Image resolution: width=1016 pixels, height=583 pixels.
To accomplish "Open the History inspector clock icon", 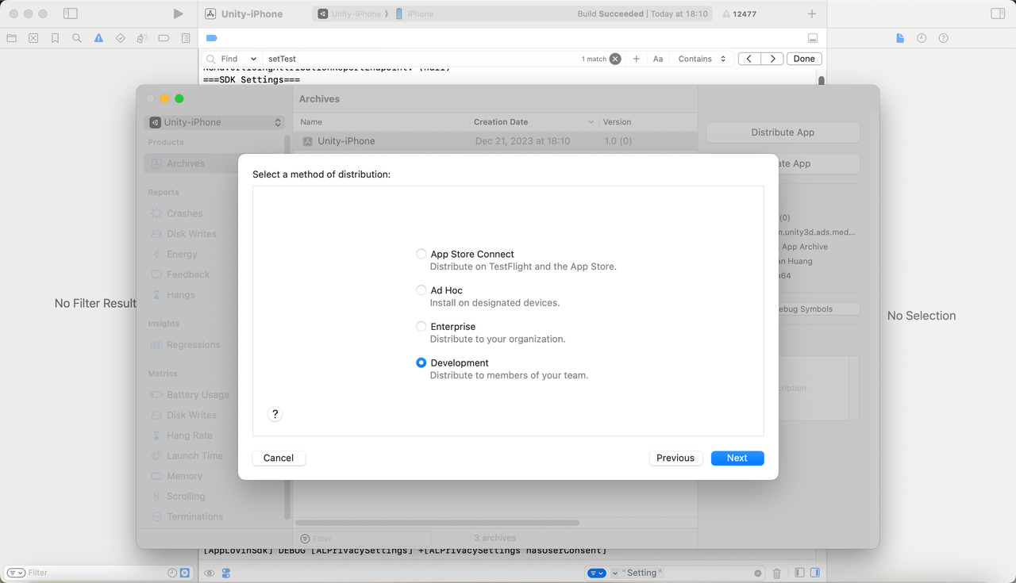I will coord(922,38).
